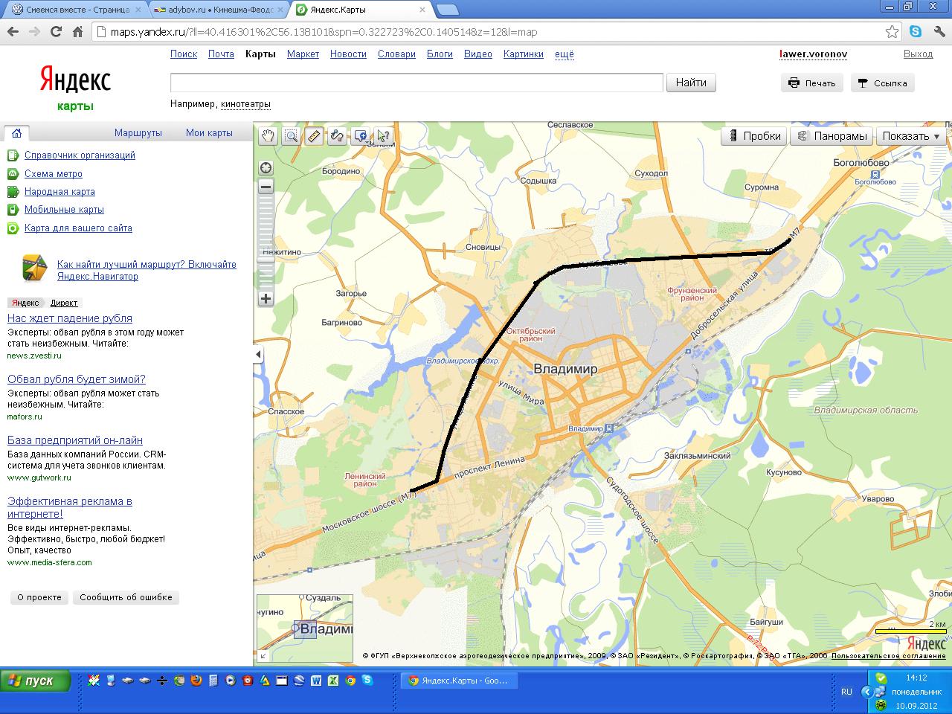Viewport: 952px width, 714px height.
Task: Click the RU language indicator in tray
Action: (x=846, y=692)
